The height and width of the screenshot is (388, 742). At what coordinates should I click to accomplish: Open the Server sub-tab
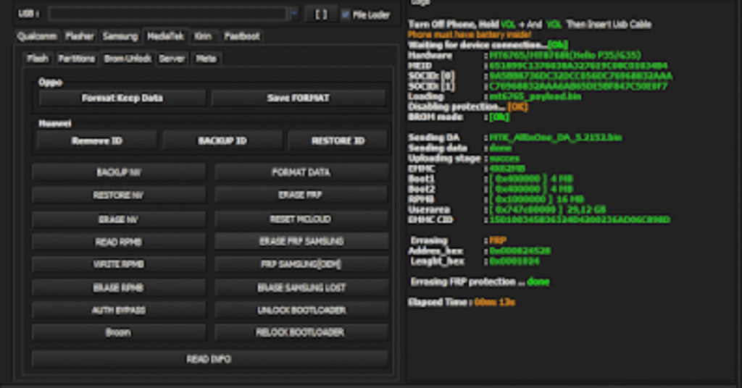pos(172,59)
